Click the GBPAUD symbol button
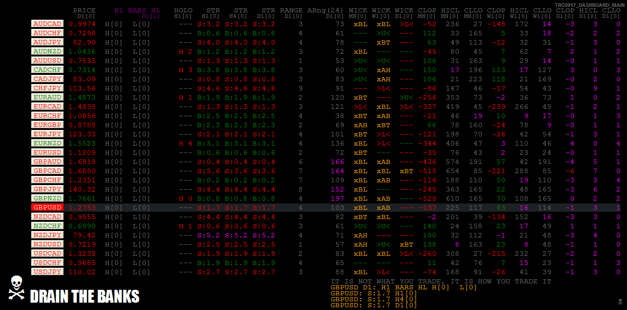The height and width of the screenshot is (310, 627). [47, 161]
